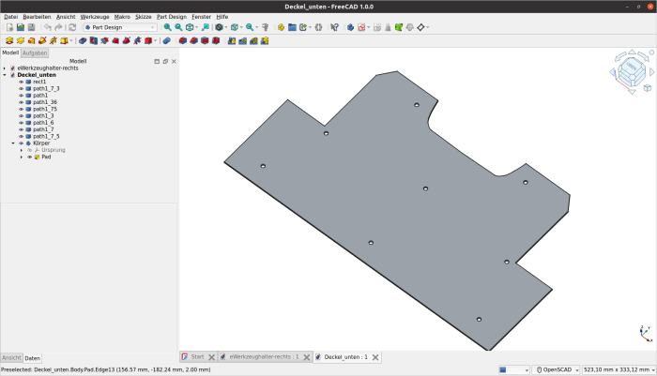Click the Refresh recompute icon
The width and height of the screenshot is (657, 376).
click(x=72, y=27)
